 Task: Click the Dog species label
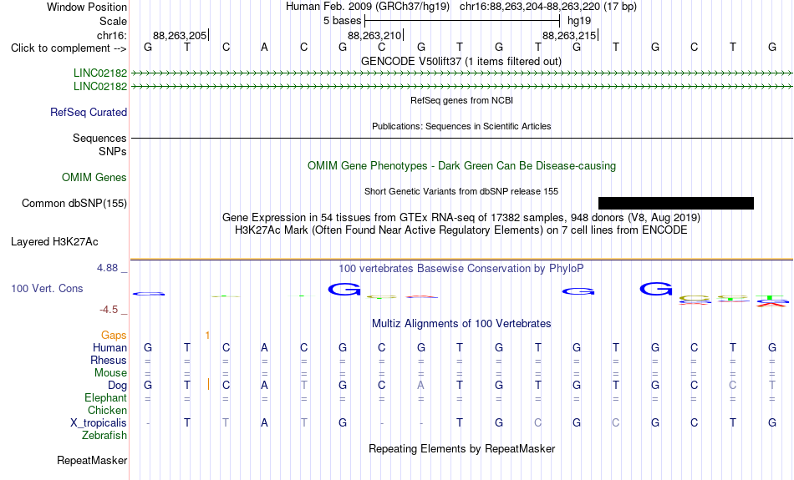pyautogui.click(x=118, y=386)
